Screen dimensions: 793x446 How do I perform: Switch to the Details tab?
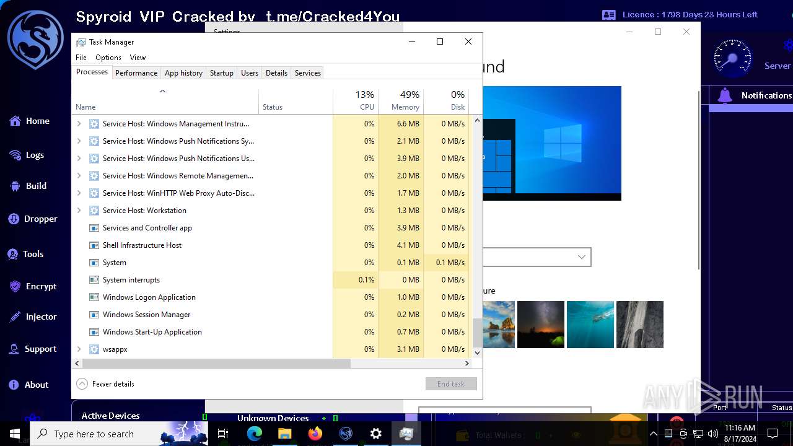[x=276, y=73]
